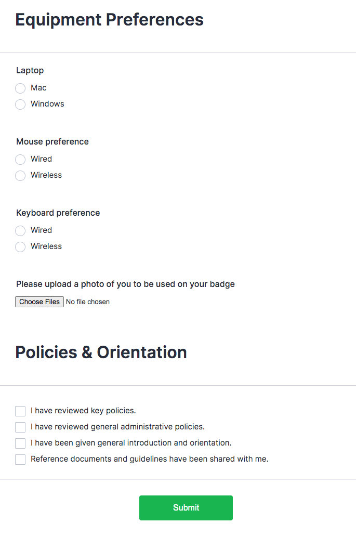The height and width of the screenshot is (536, 356).
Task: Select Wired under Mouse preference
Action: tap(20, 160)
